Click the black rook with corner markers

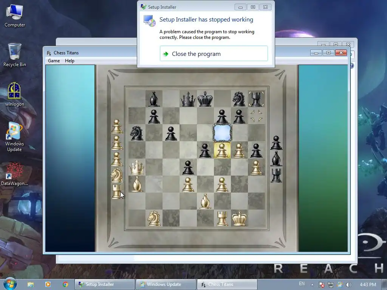click(x=256, y=99)
